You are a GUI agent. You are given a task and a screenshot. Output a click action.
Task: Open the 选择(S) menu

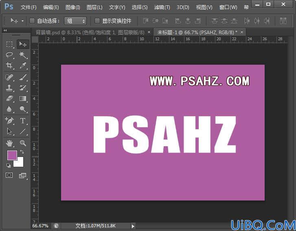[140, 7]
